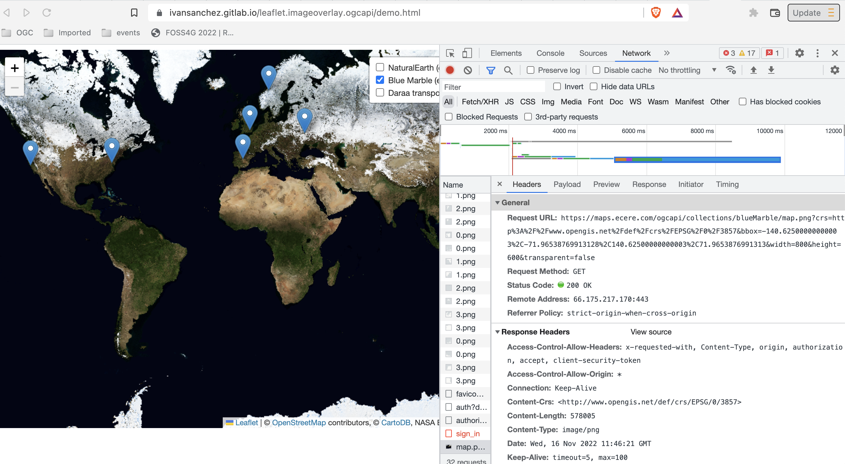This screenshot has width=845, height=464.
Task: Open DevTools main settings gear
Action: pos(799,53)
